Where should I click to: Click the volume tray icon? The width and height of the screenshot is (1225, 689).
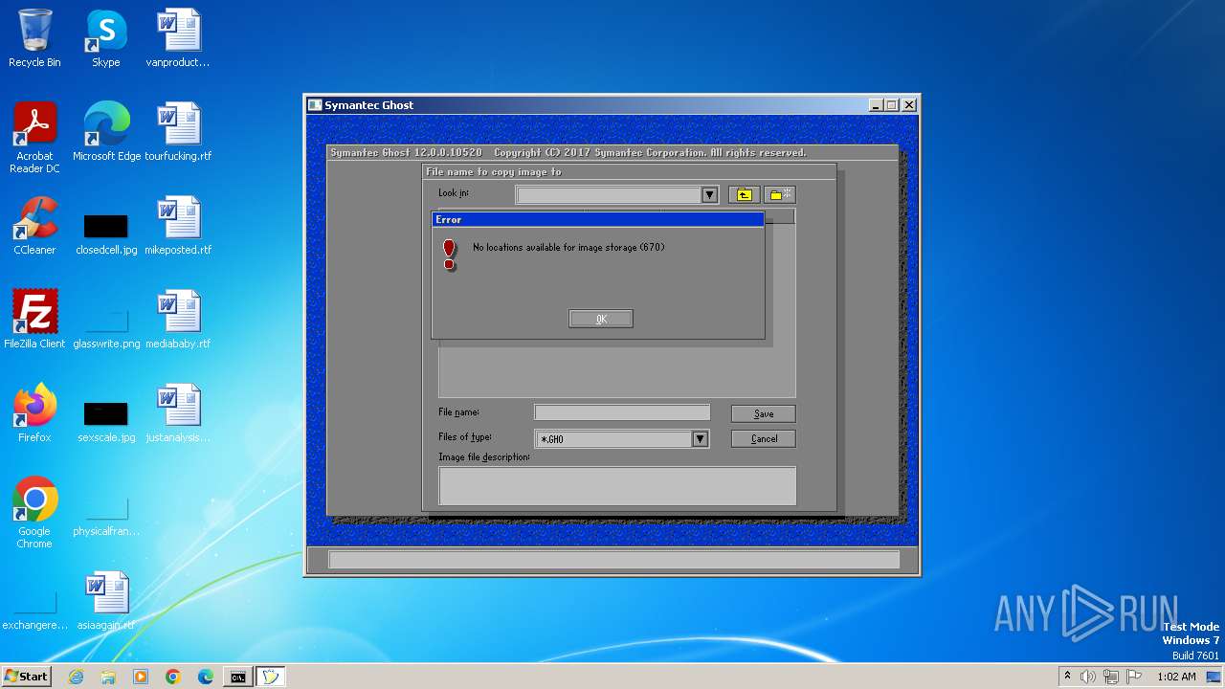(1088, 677)
